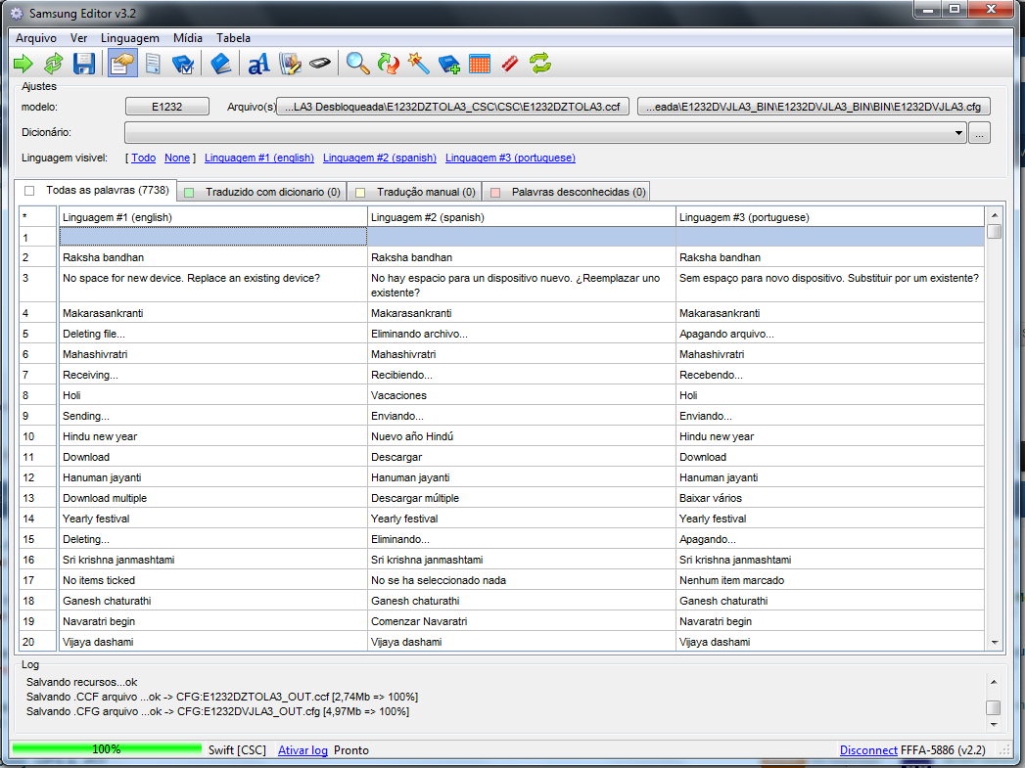
Task: Click the E1232DVJLA3.cfg file button
Action: [x=814, y=107]
